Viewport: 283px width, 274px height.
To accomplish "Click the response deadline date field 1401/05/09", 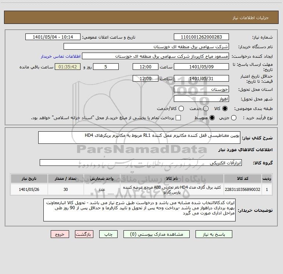I will [x=201, y=67].
